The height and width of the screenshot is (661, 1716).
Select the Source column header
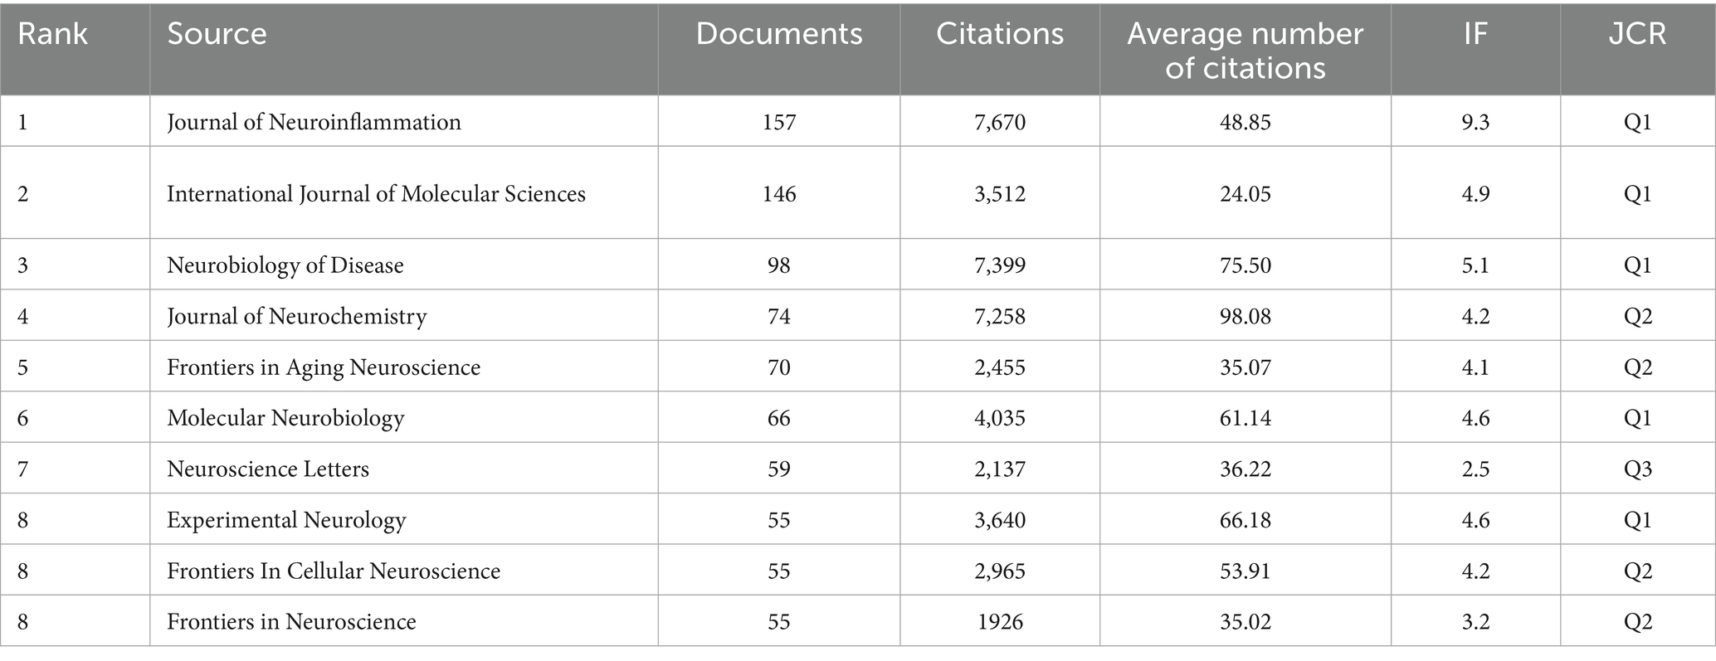(217, 34)
